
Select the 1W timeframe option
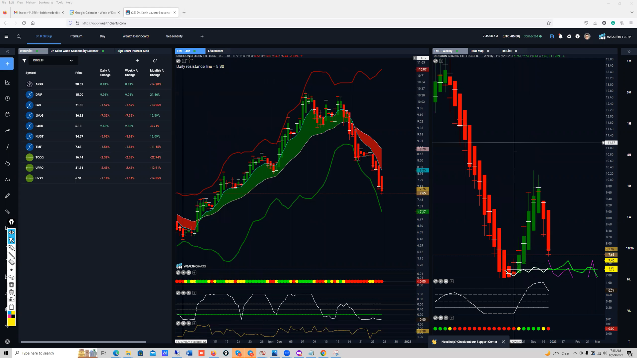click(x=629, y=217)
